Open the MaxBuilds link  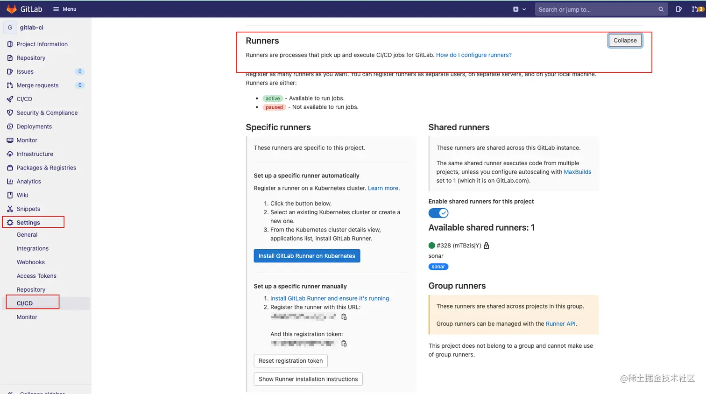(578, 172)
